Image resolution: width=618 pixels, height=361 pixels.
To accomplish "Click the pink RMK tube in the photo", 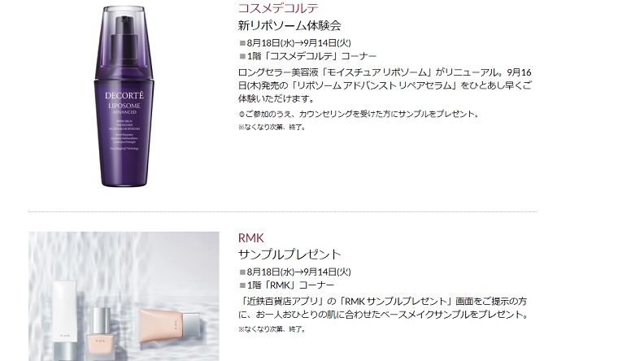I will [x=169, y=325].
